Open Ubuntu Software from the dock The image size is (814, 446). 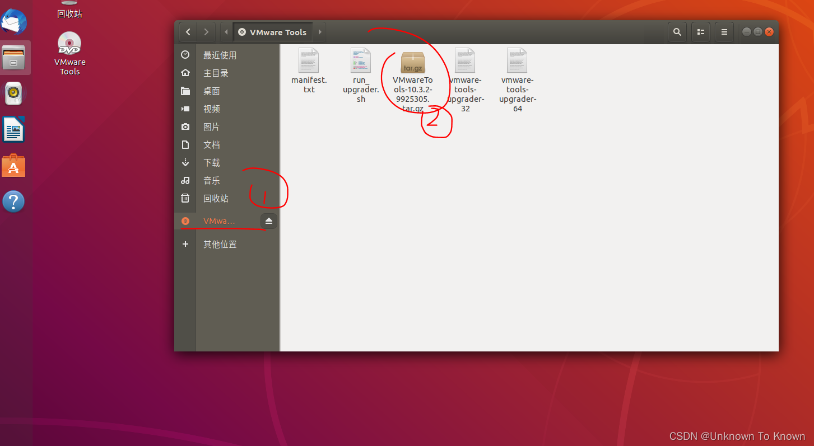click(x=14, y=165)
